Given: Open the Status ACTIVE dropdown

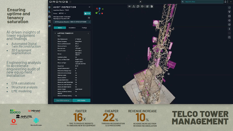Looking at the screenshot, I should pos(62,13).
